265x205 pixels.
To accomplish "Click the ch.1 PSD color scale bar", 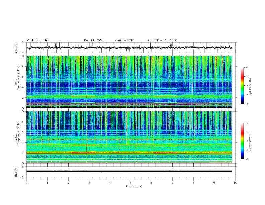I will (x=242, y=86).
